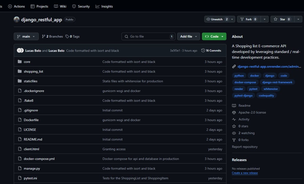Viewport: 304px width, 184px height.
Task: Open the Readme link in About
Action: (241, 106)
